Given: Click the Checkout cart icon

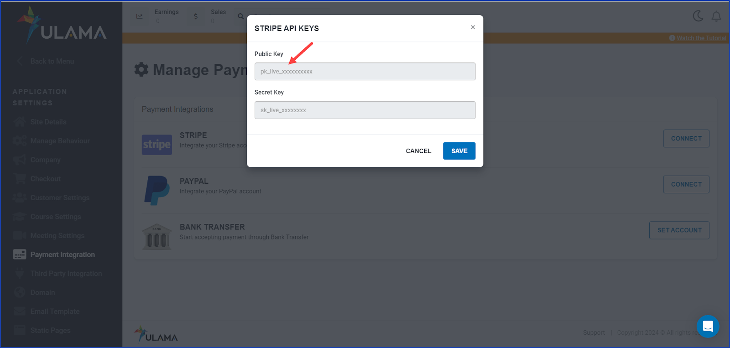Looking at the screenshot, I should tap(20, 179).
